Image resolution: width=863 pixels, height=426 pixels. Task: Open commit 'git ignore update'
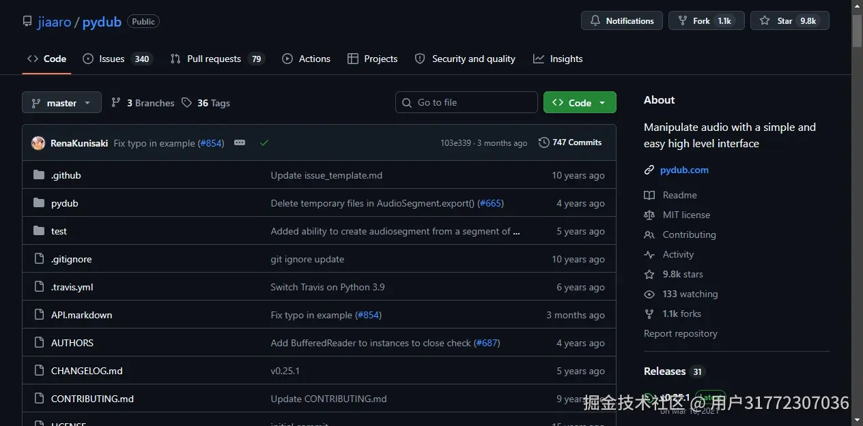307,259
